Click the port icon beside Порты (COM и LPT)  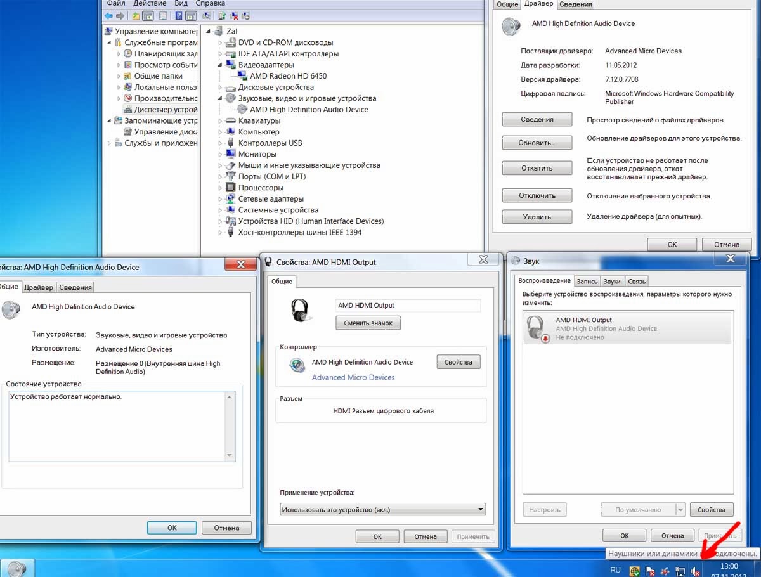(231, 177)
